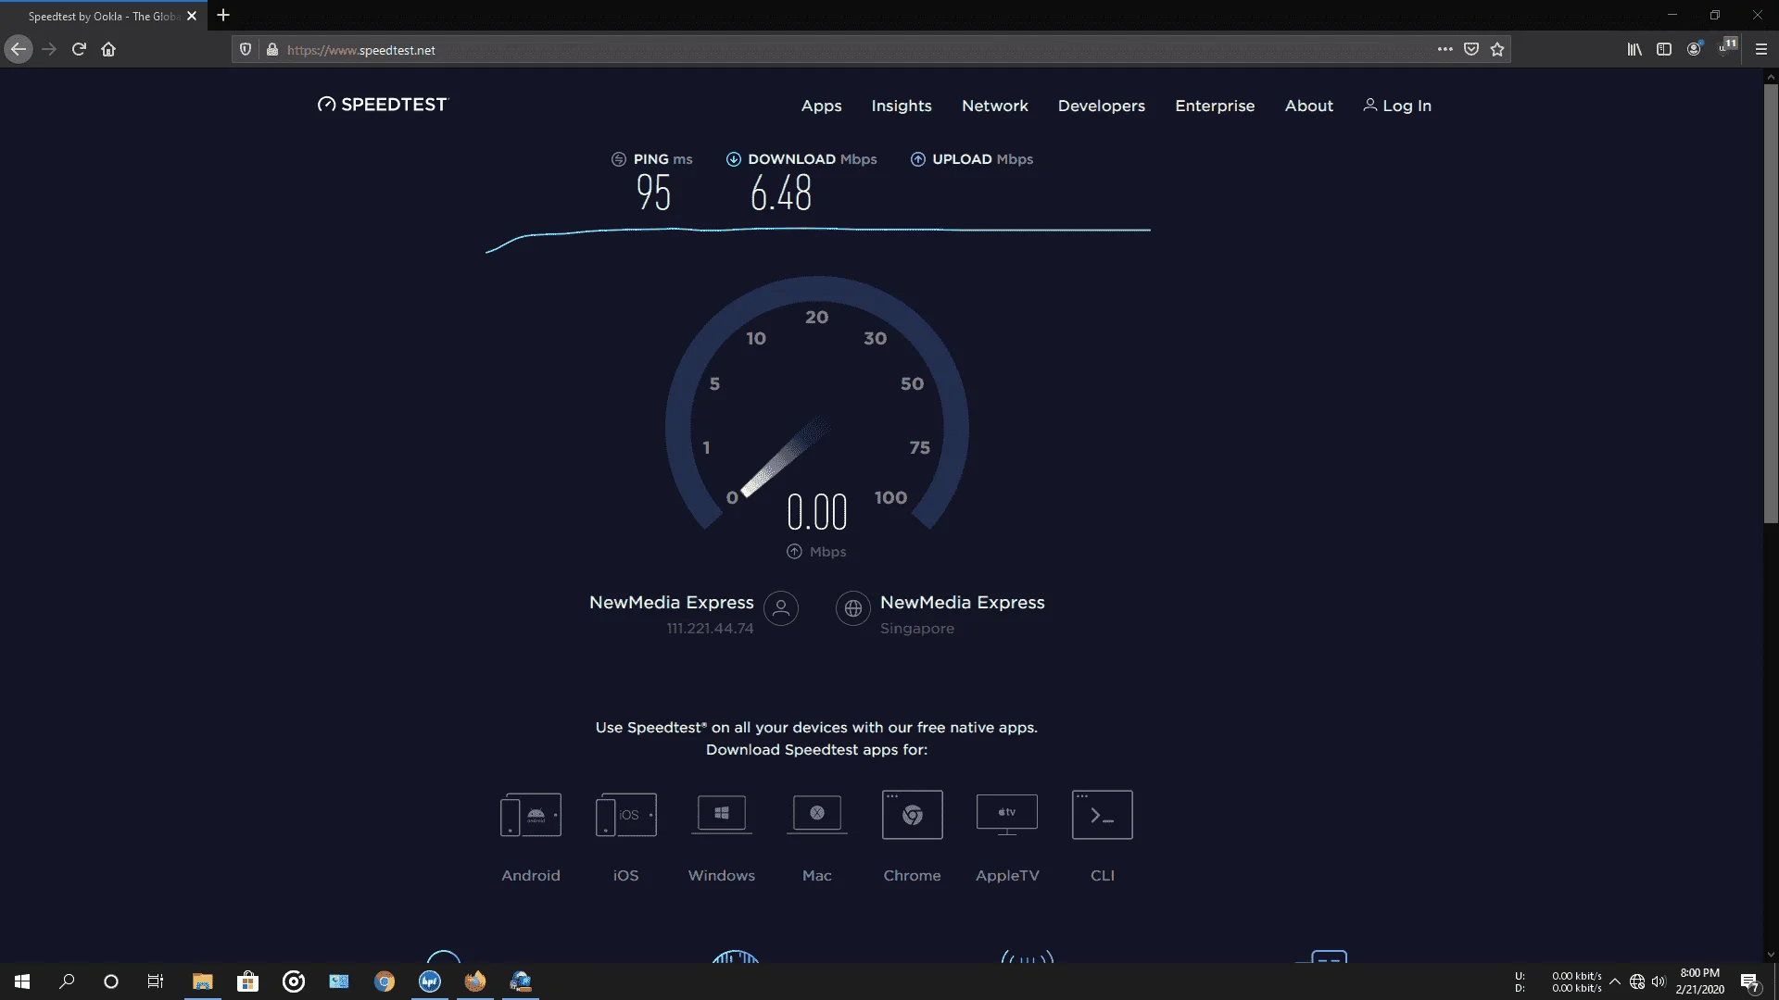Go back to the previous page

click(19, 49)
